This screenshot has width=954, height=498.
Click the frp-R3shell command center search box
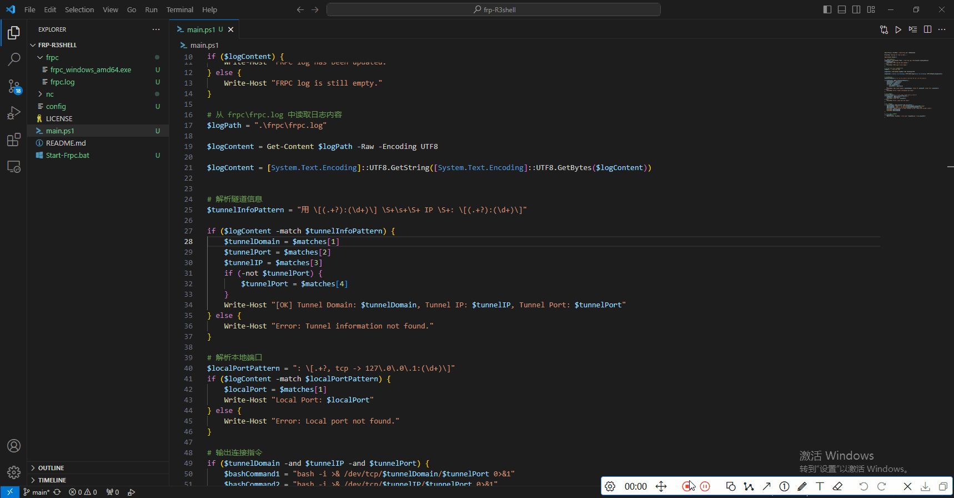[494, 9]
